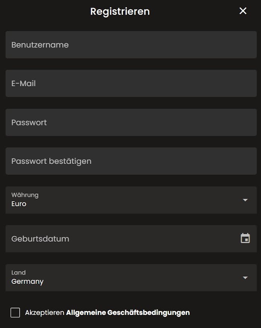Click the Währung field label
Viewport: 261px width, 328px height.
(25, 195)
